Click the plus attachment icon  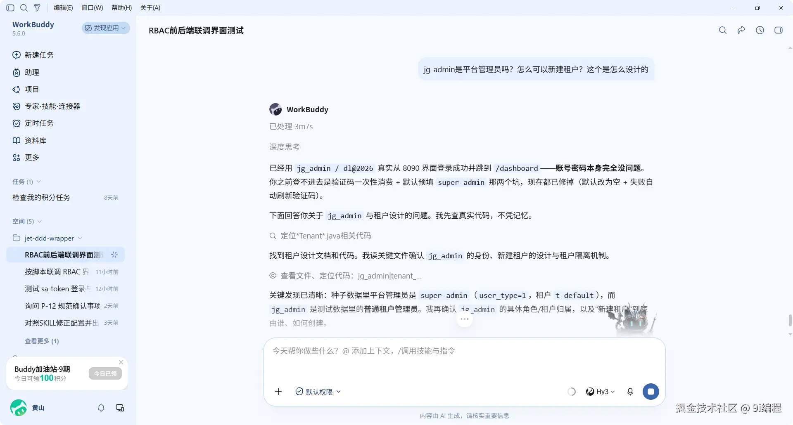(278, 392)
